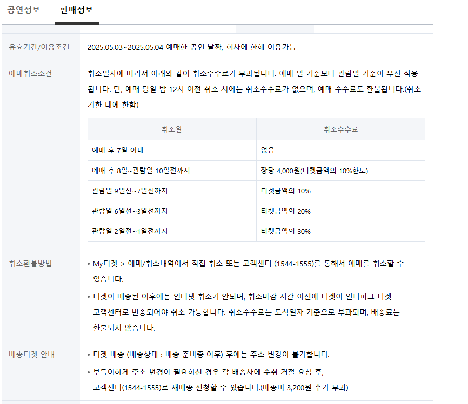The image size is (468, 404).
Task: Click the 취소일 column header
Action: coord(171,129)
